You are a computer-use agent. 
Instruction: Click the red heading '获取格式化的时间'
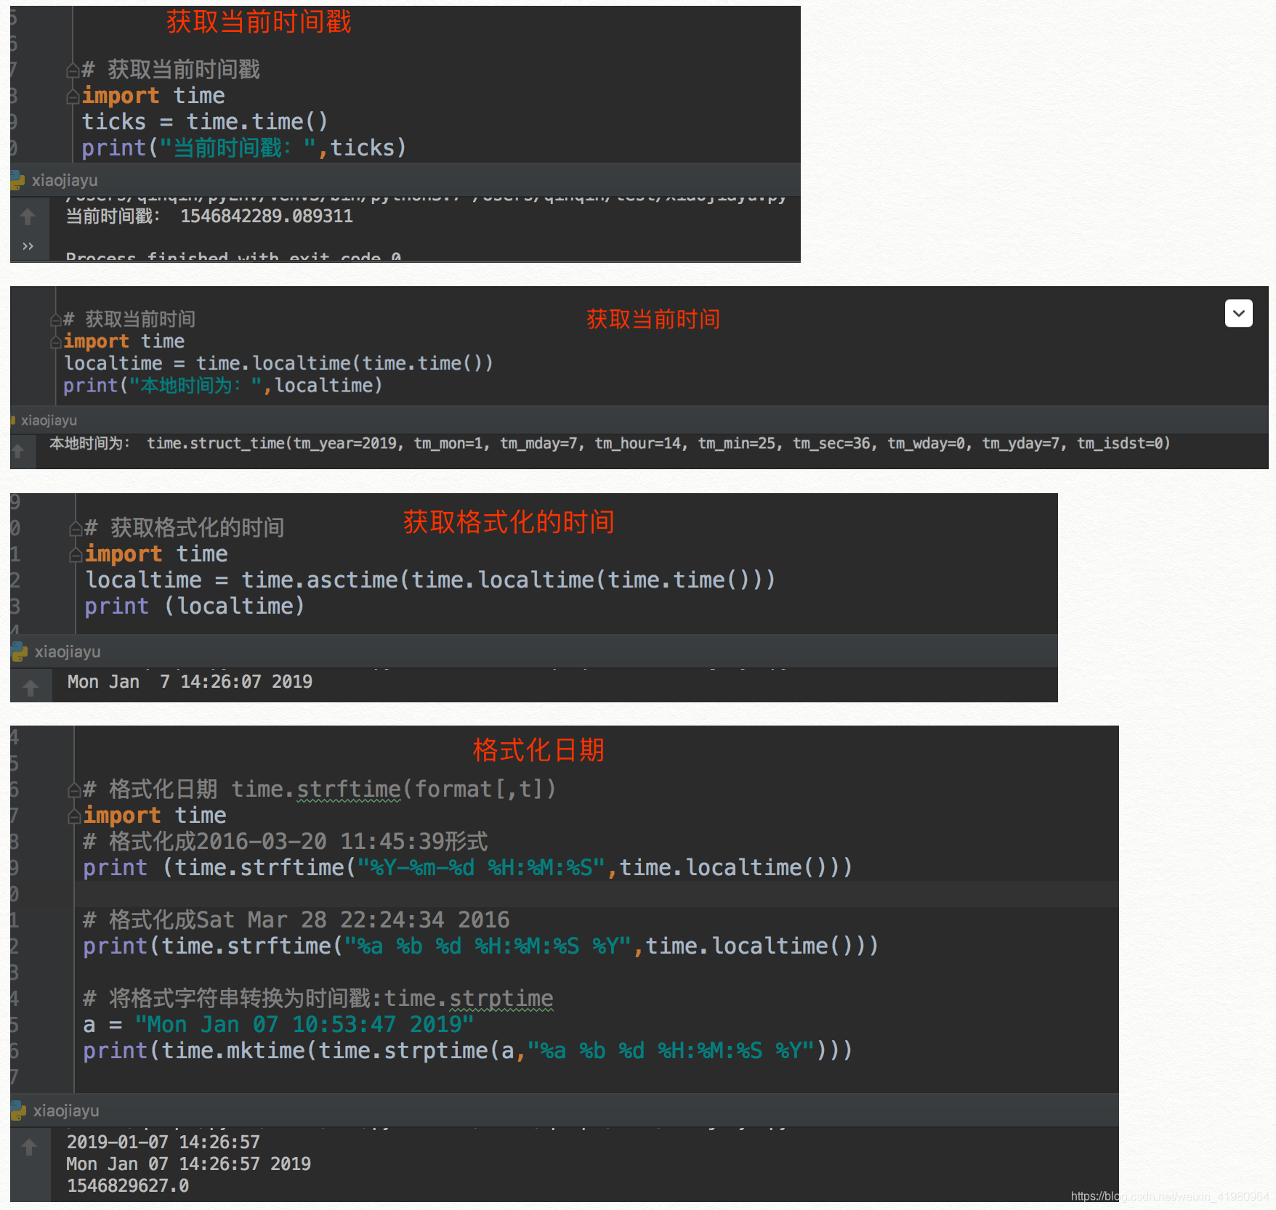(509, 521)
